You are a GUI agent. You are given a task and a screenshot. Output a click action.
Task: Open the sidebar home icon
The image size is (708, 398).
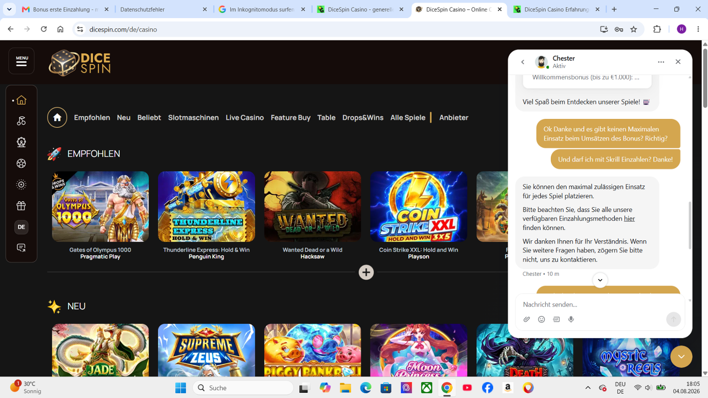[x=21, y=100]
